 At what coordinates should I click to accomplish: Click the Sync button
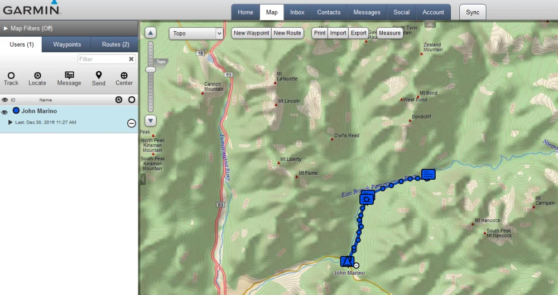pos(473,12)
